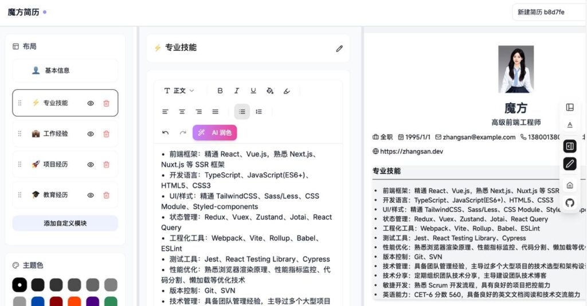Open the GitHub icon link
The image size is (587, 306).
click(x=570, y=203)
